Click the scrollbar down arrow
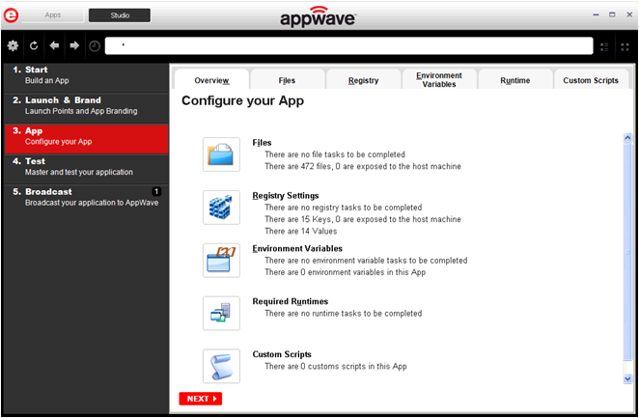The image size is (639, 418). coord(627,378)
